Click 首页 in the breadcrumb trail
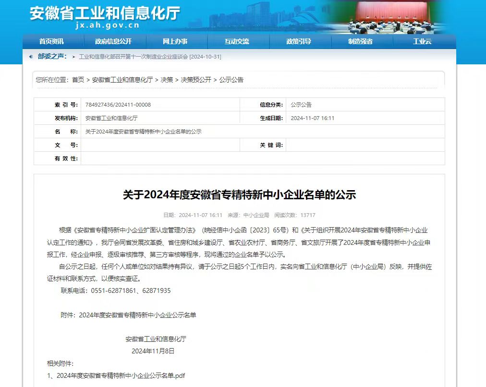The image size is (486, 387). click(x=77, y=80)
